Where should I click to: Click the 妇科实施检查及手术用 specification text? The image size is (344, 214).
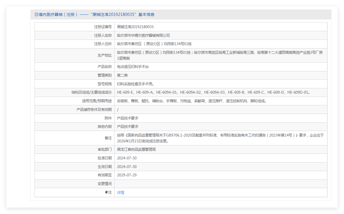[135, 84]
